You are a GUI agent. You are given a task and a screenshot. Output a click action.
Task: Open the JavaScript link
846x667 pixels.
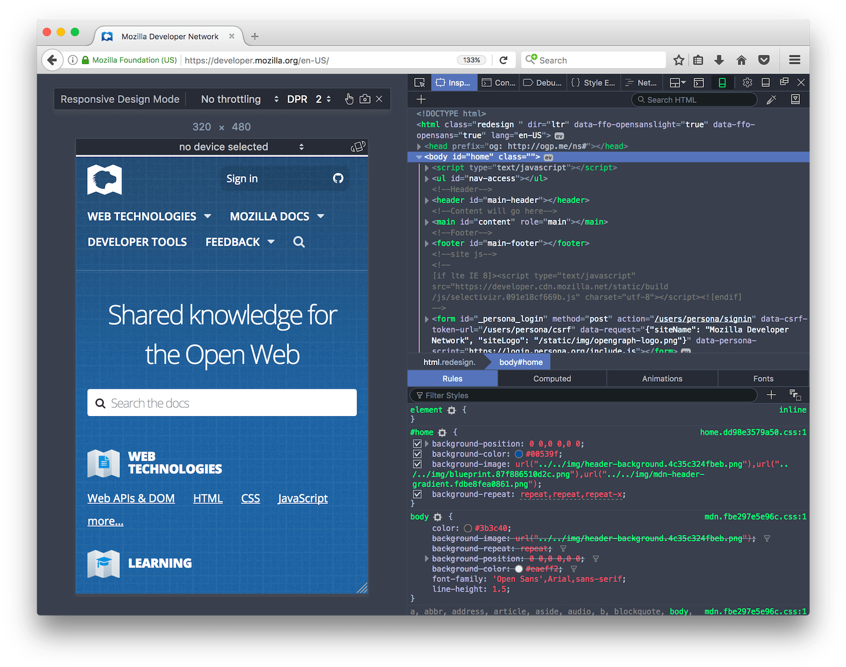(x=303, y=498)
